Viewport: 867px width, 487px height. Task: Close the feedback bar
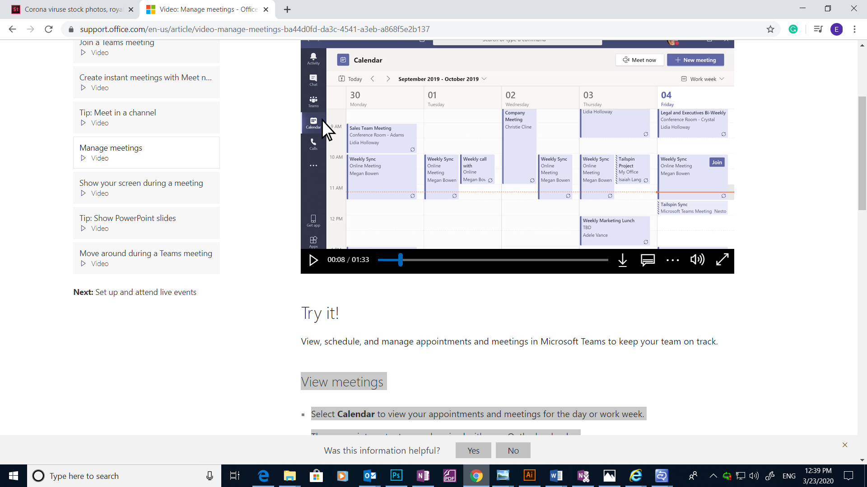click(845, 445)
